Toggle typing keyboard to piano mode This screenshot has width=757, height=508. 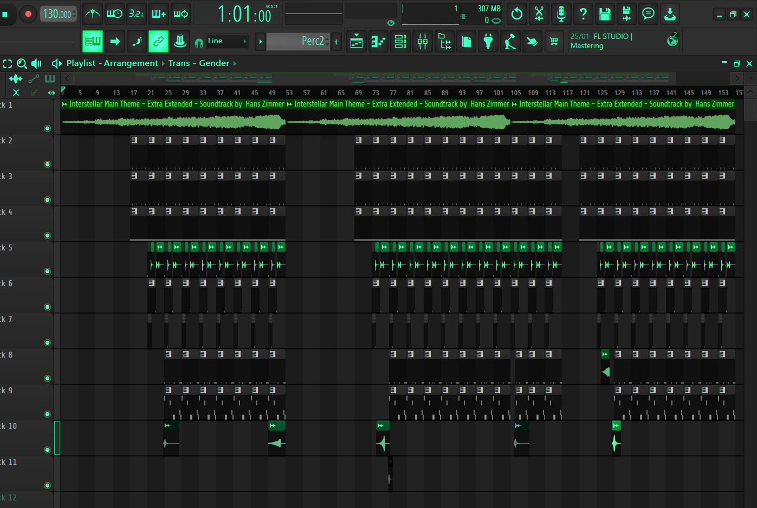click(93, 41)
